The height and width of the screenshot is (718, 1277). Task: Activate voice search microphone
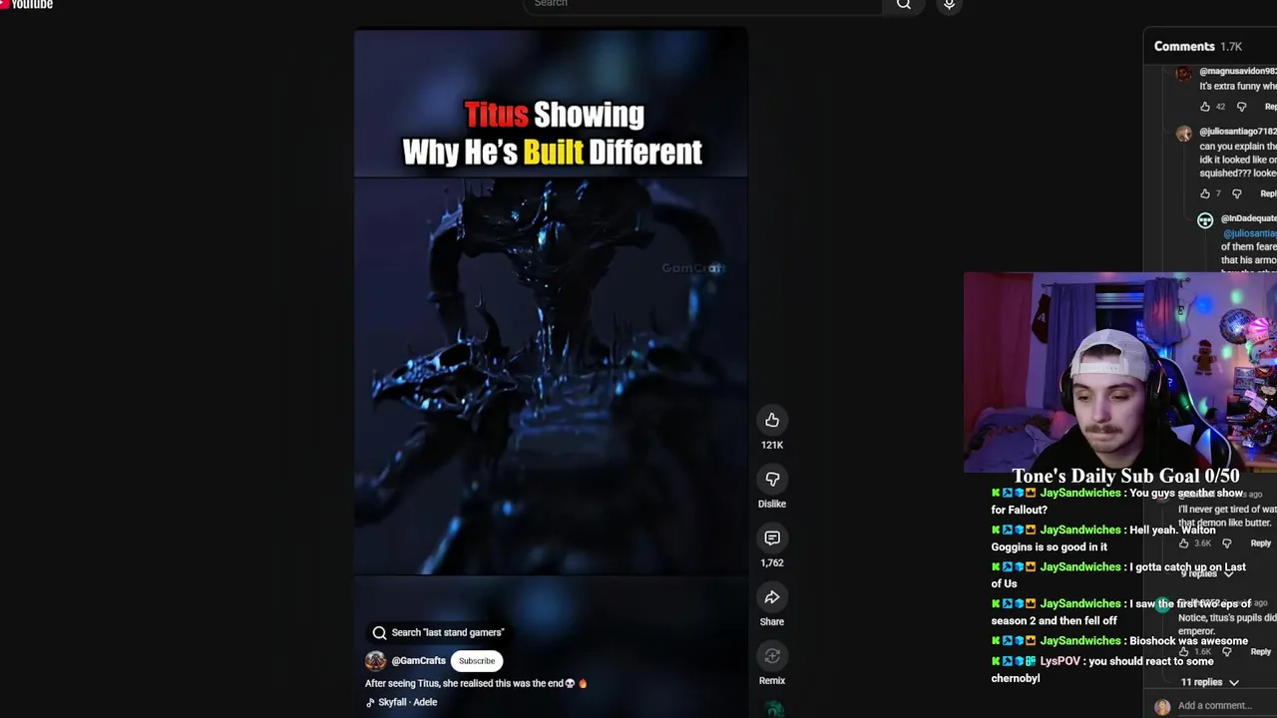[x=949, y=5]
